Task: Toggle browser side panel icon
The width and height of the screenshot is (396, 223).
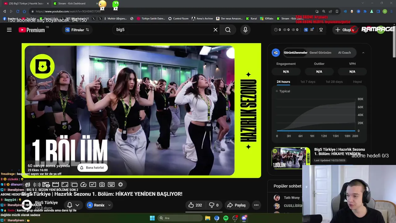Action: (378, 11)
